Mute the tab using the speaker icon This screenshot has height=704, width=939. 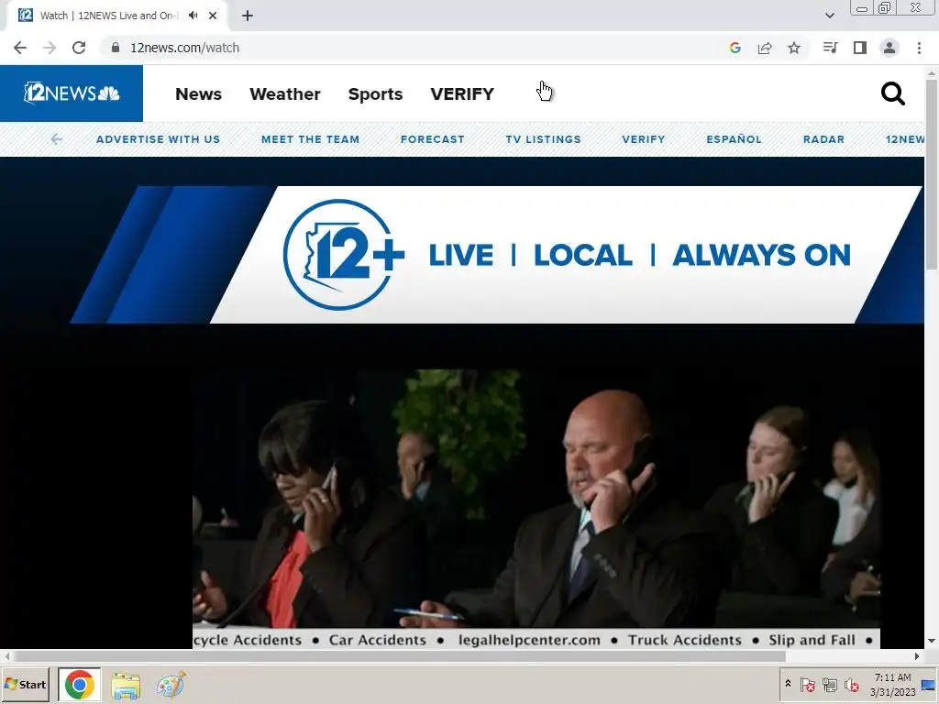click(x=193, y=16)
